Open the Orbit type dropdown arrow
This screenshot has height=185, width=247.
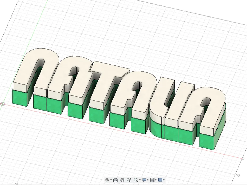111,180
